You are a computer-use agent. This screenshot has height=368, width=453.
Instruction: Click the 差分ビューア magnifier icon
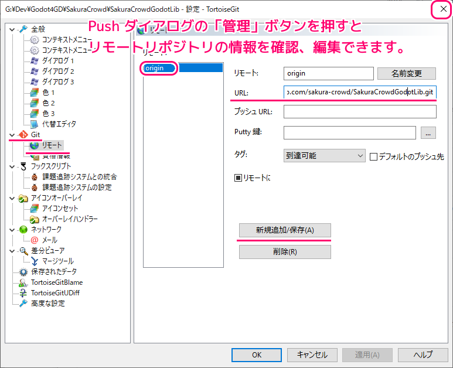[x=23, y=251]
